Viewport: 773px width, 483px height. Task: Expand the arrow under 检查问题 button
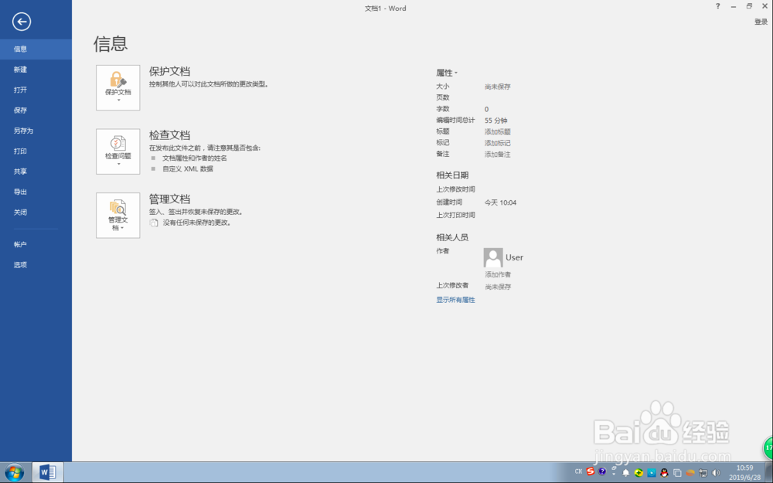tap(117, 164)
